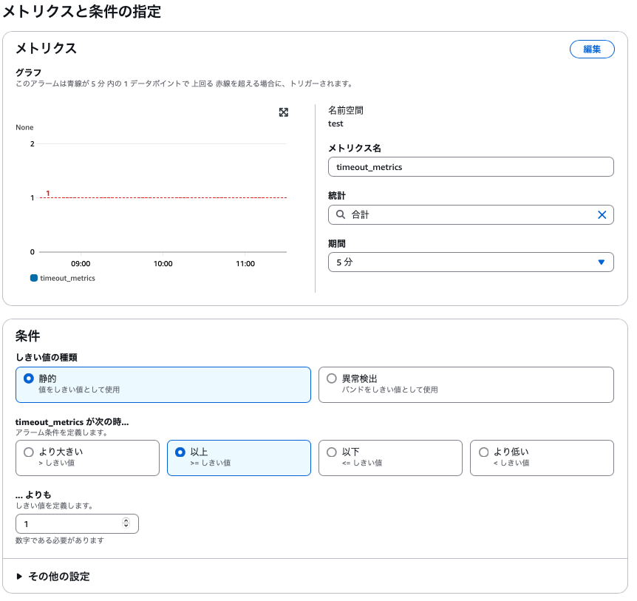Click the メトリクス名 input field
The height and width of the screenshot is (601, 637).
[471, 166]
